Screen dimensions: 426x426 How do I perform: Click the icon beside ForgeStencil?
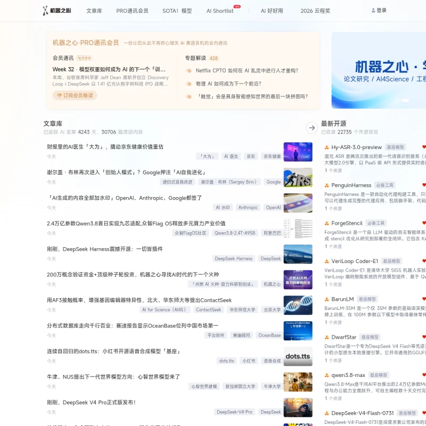point(327,223)
